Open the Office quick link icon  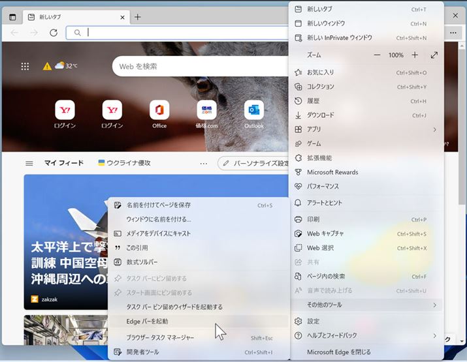click(x=159, y=110)
